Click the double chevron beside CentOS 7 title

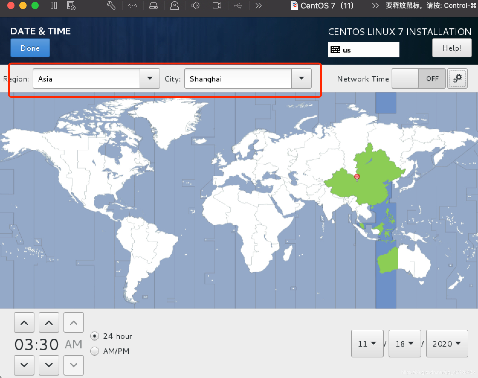tap(375, 6)
